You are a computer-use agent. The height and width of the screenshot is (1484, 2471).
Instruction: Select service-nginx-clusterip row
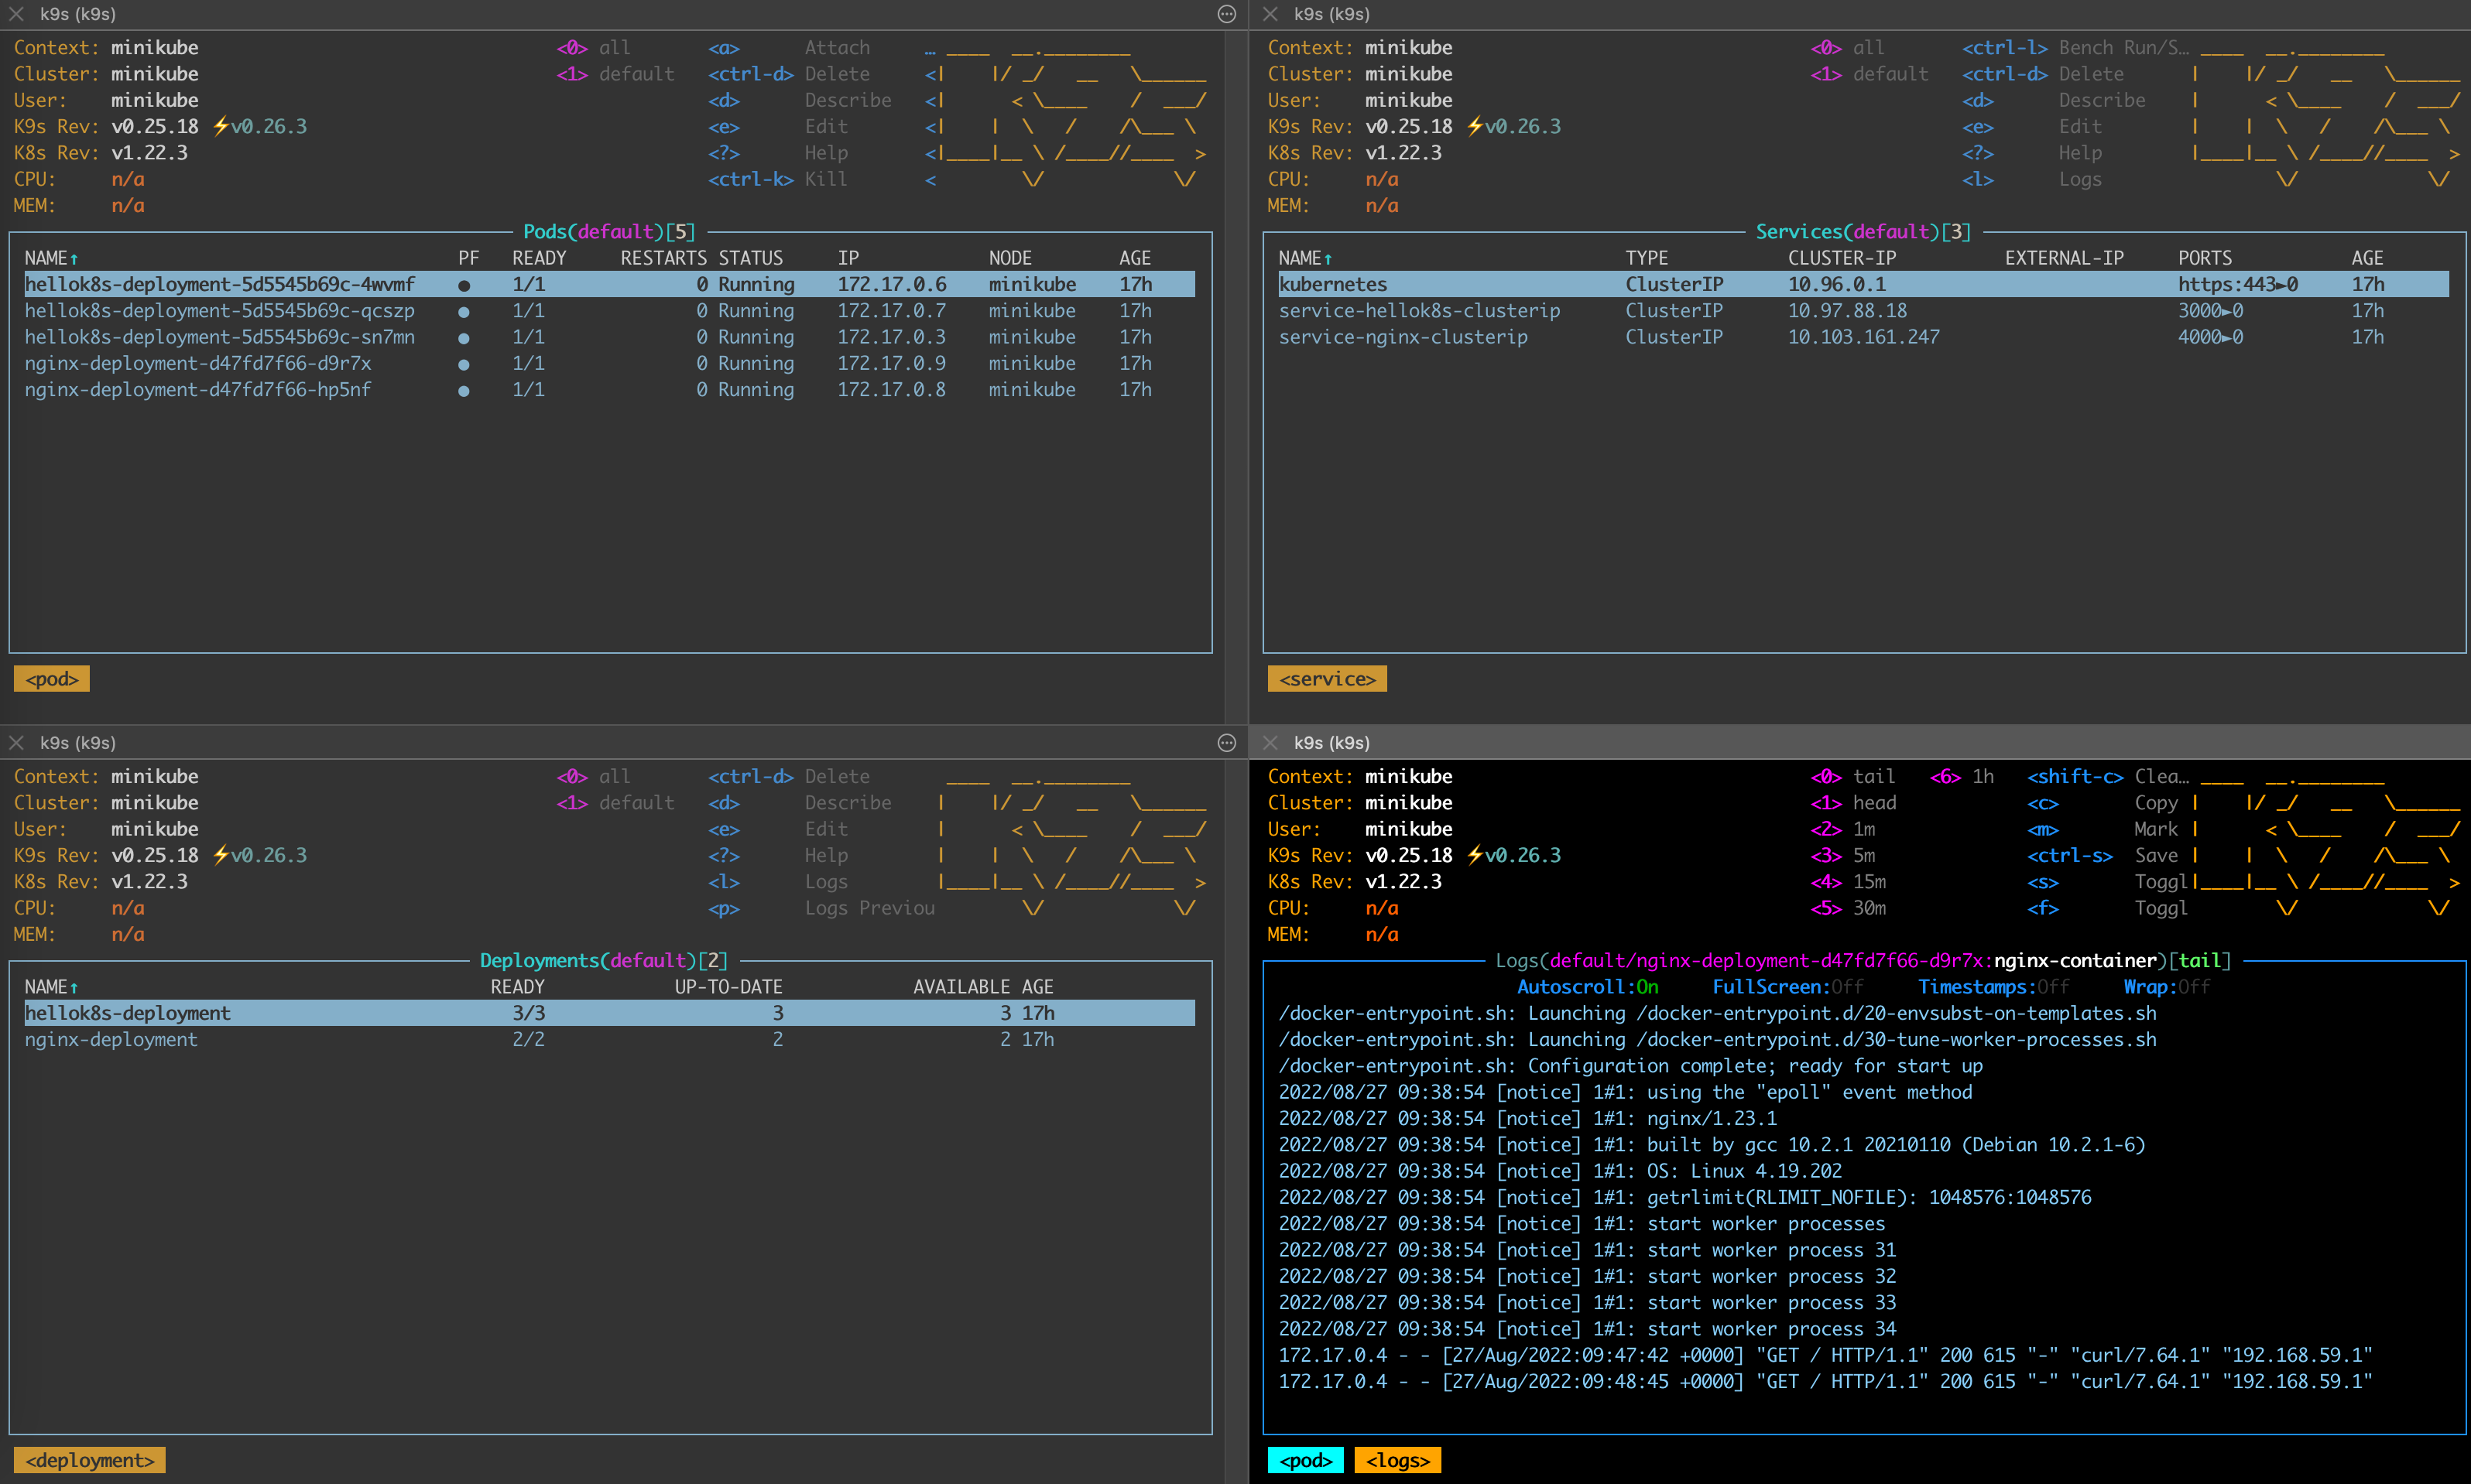[x=1403, y=338]
